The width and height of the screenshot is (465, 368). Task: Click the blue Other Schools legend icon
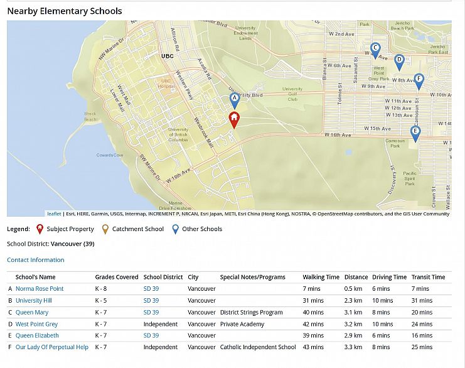coord(176,229)
